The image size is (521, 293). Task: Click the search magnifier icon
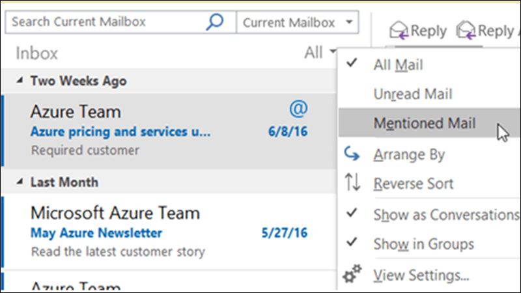[214, 22]
